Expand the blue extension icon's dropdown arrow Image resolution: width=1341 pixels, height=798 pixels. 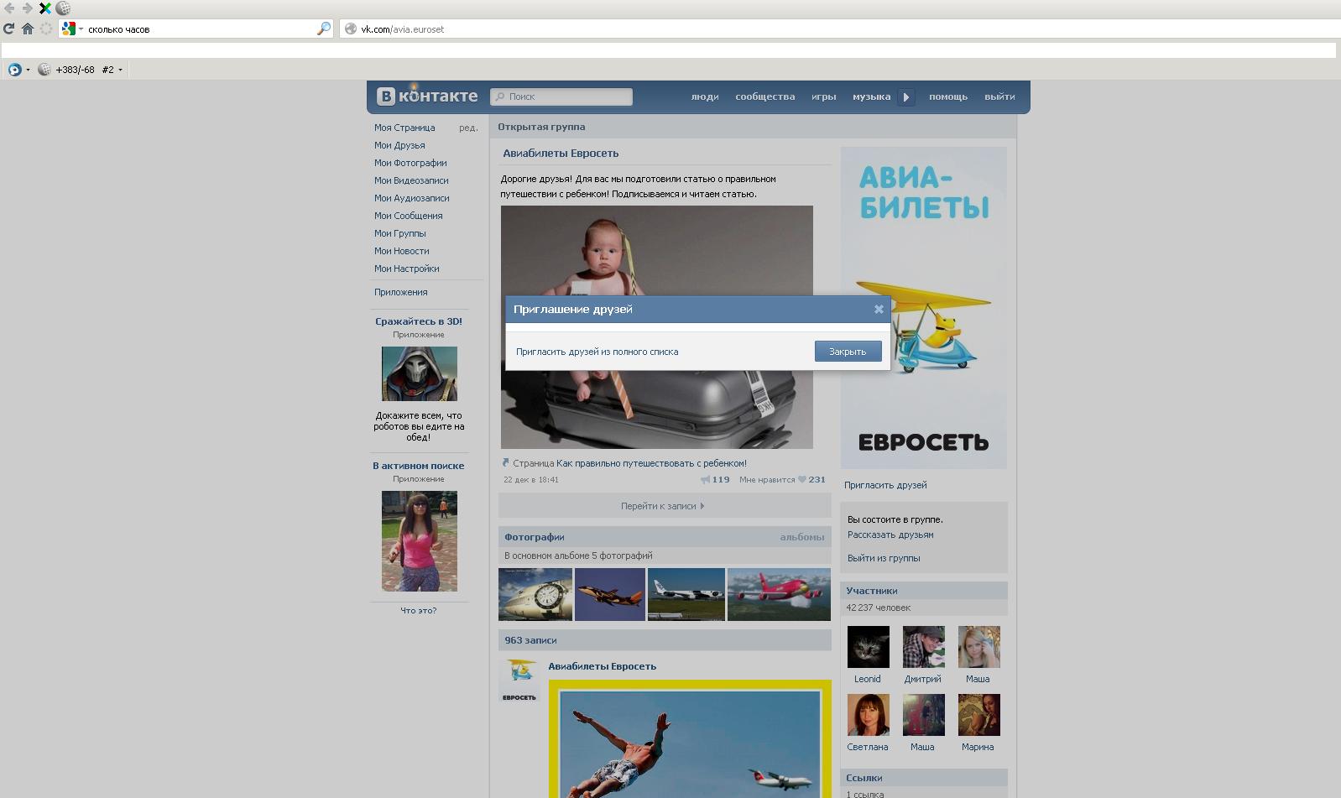(x=28, y=70)
